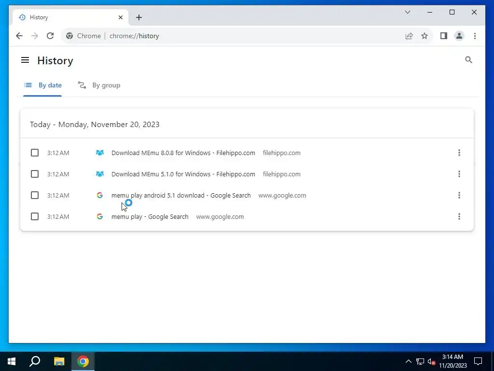Open Download MEmu 8.0.8 for Windows link
494x371 pixels.
tap(183, 153)
